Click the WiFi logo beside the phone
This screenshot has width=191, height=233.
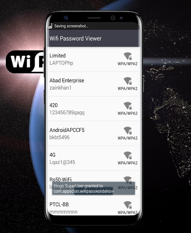26,61
